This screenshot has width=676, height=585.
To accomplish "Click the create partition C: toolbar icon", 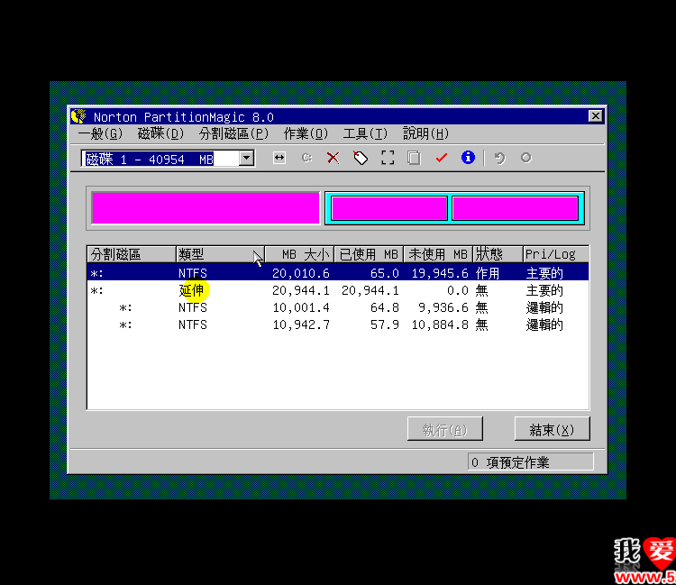I will coord(306,158).
